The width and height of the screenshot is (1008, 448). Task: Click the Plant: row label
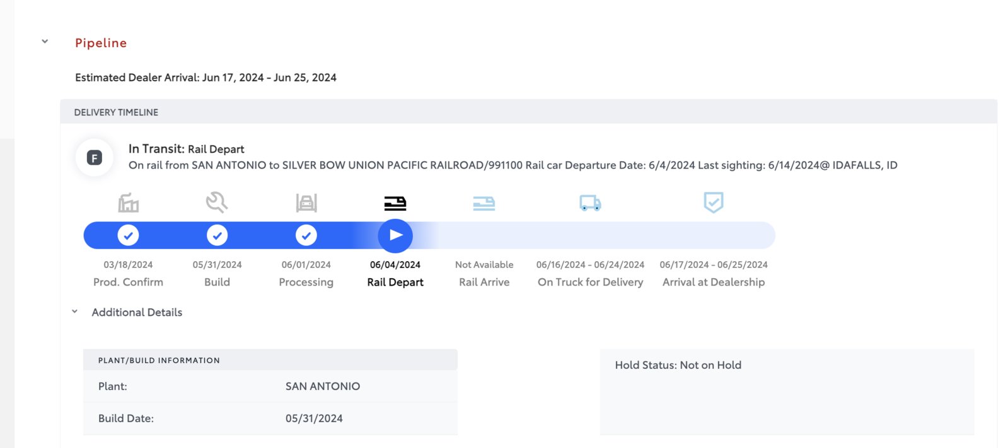113,386
